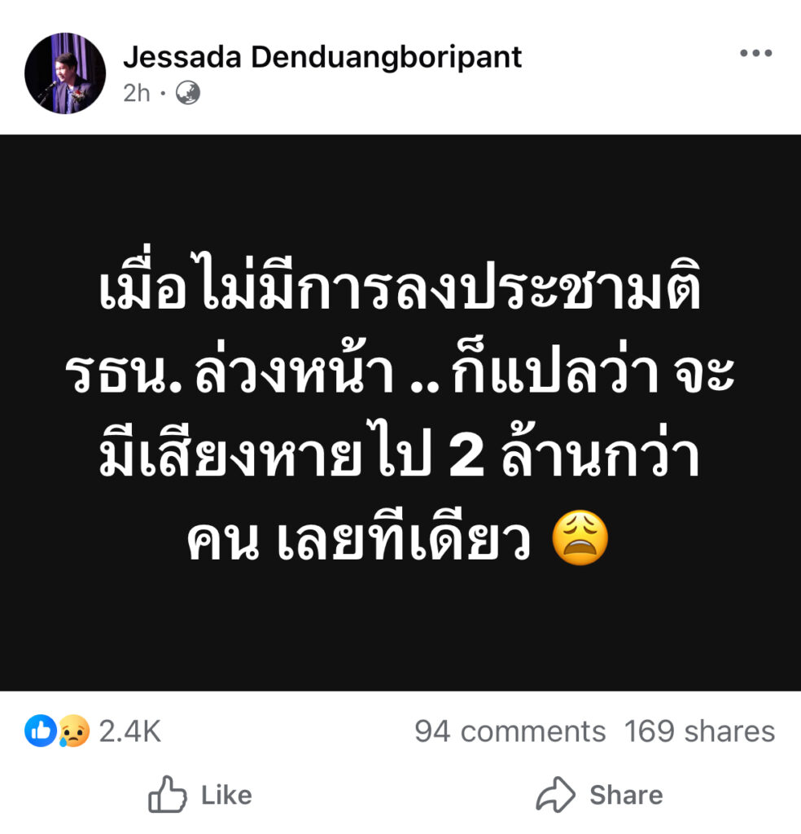Click the Like button label
Viewport: 801px width, 834px height.
(226, 795)
